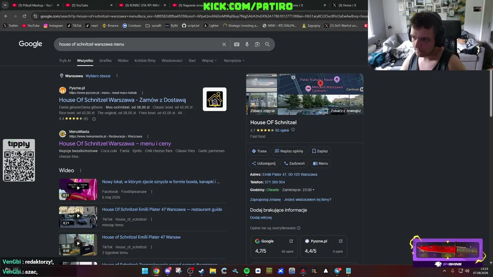Clear the Google search box text
The image size is (493, 277).
pos(224,44)
